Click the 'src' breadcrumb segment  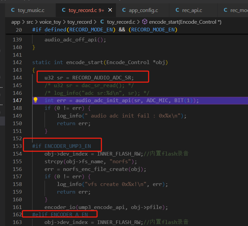pos(30,22)
